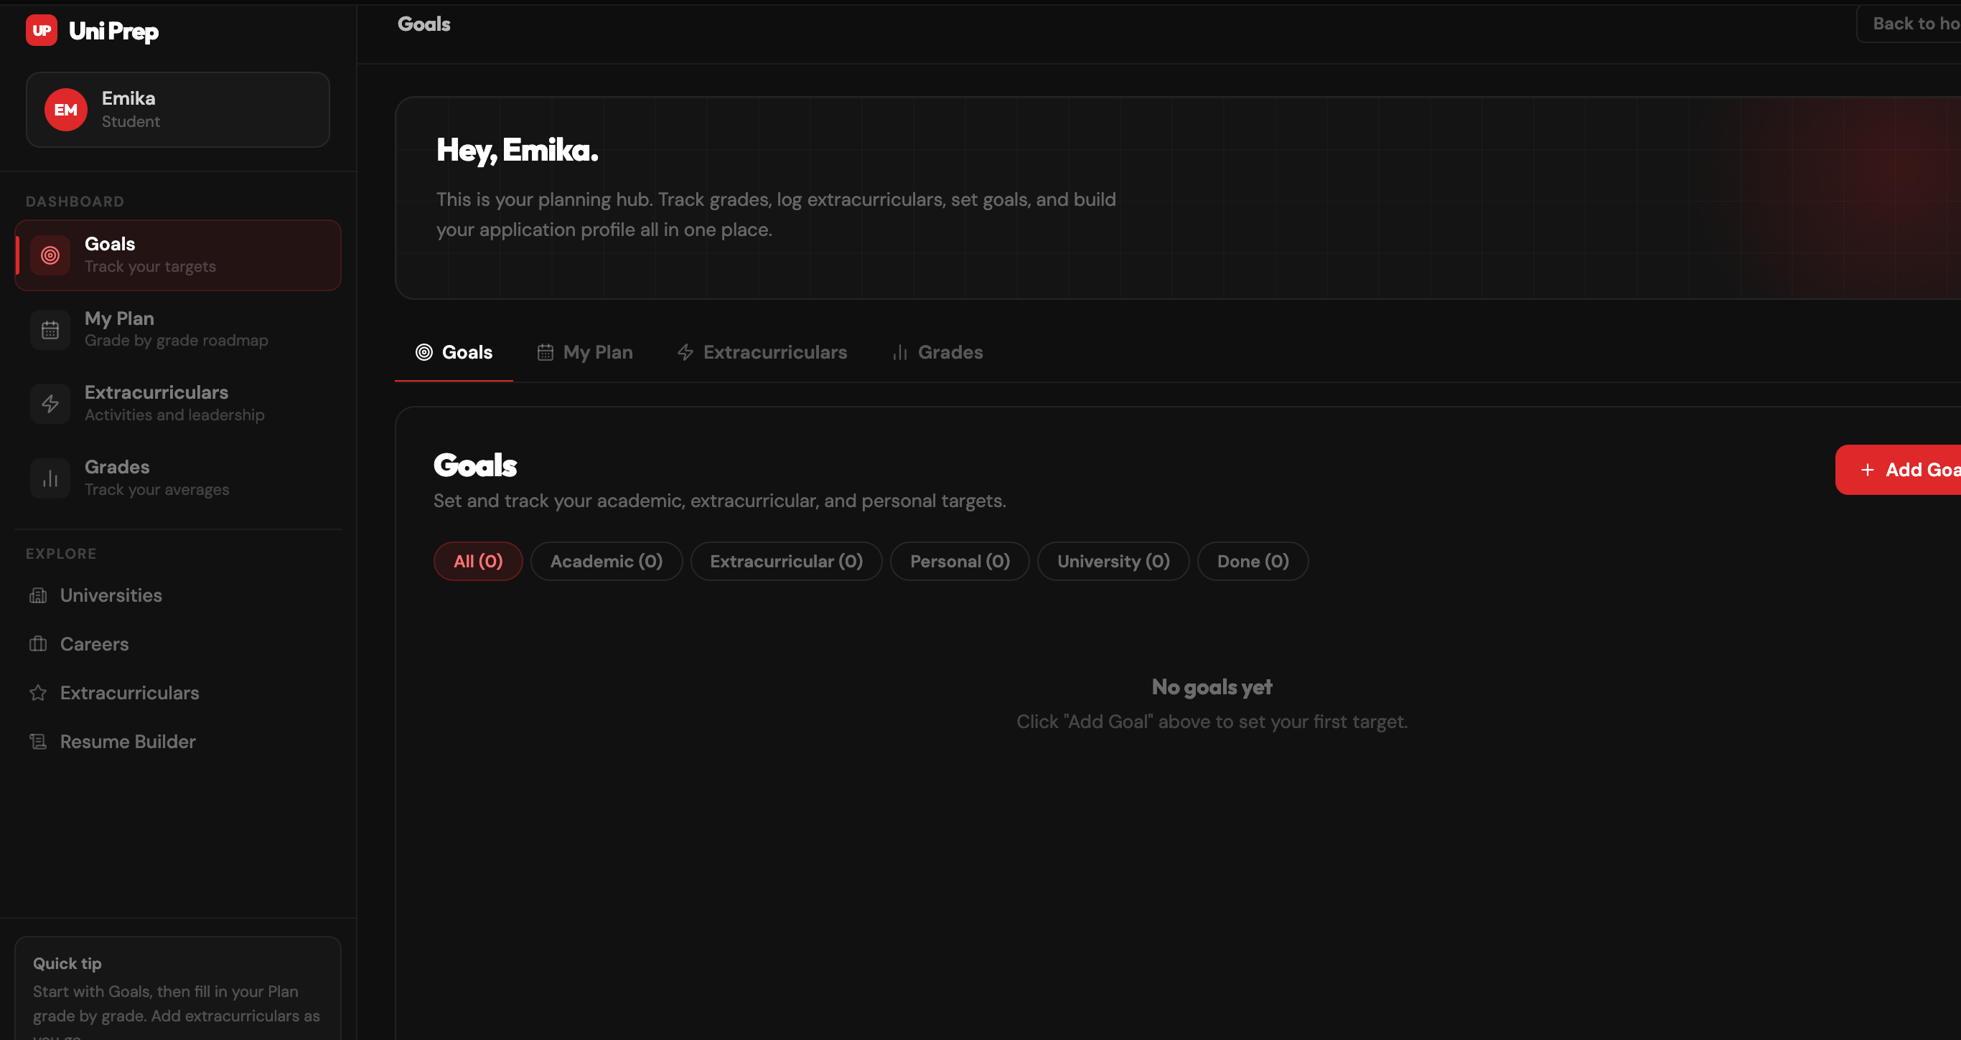
Task: Select the All (0) filter chip
Action: pos(477,561)
